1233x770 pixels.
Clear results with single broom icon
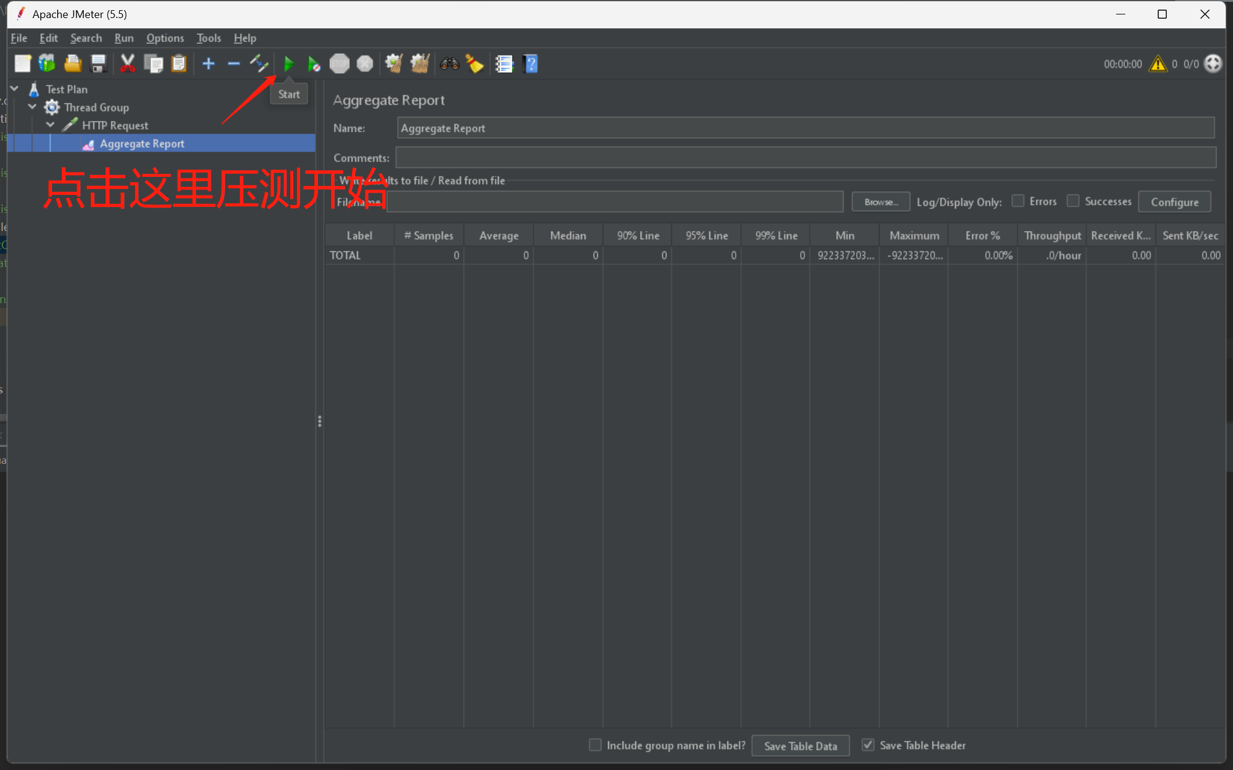point(394,64)
